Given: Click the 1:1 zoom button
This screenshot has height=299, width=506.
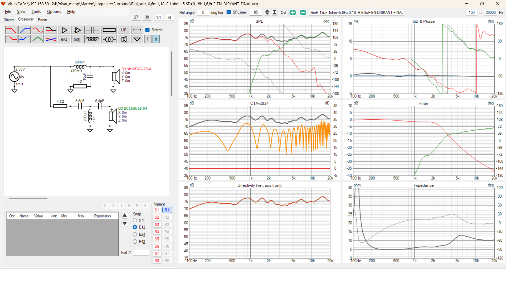Looking at the screenshot, I should coord(158,17).
